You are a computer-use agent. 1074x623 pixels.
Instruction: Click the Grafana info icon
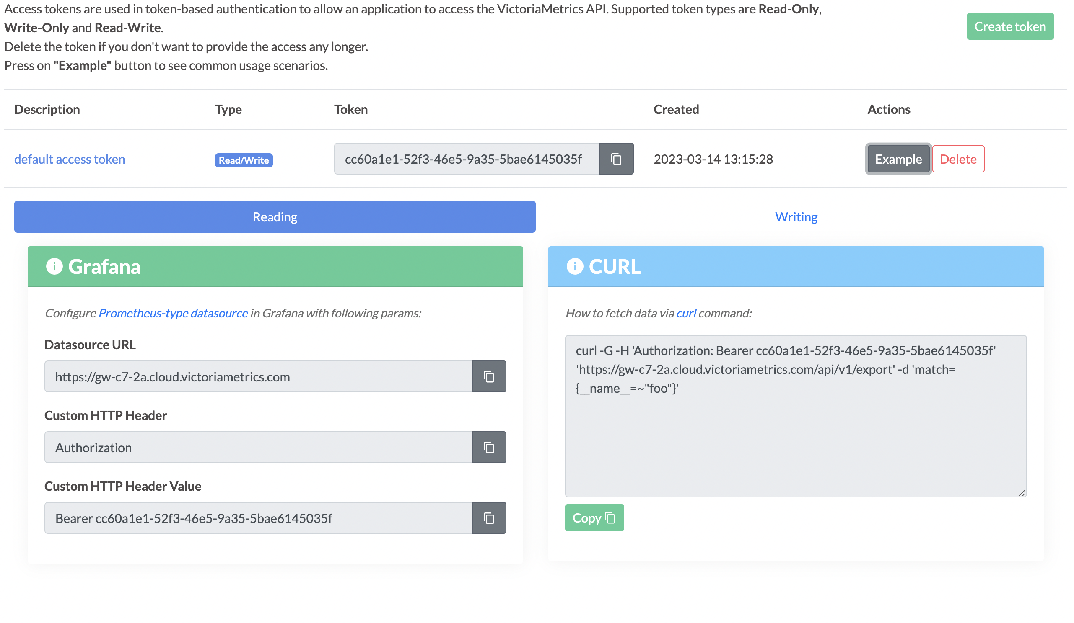coord(54,267)
